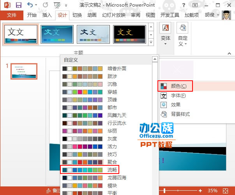The height and width of the screenshot is (195, 235).
Task: Switch to the 插入 ribbon tab
Action: 47,15
